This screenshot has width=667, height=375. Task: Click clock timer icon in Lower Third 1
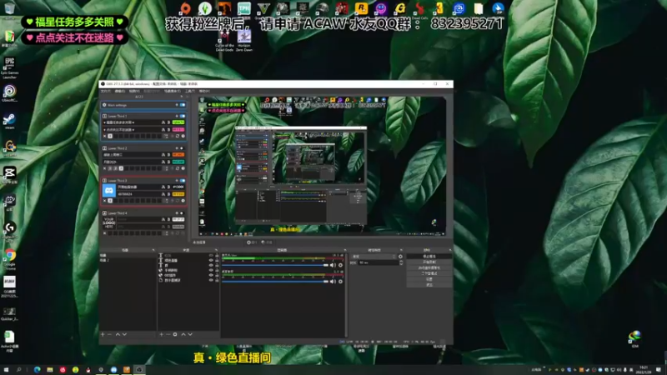(183, 136)
